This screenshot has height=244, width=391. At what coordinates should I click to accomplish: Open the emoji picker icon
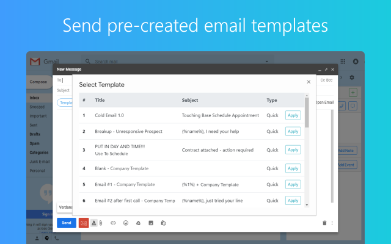(x=126, y=223)
